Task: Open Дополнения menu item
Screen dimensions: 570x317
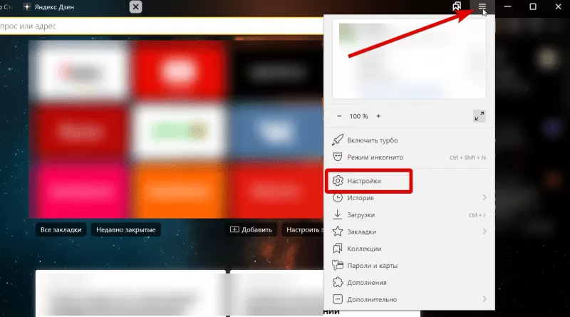Action: click(x=409, y=283)
